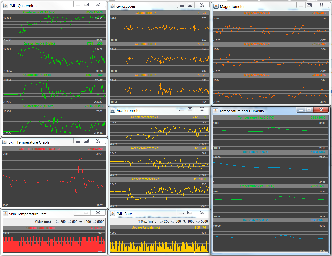Close the Skin Temperature Graph window
The height and width of the screenshot is (256, 332).
click(98, 141)
